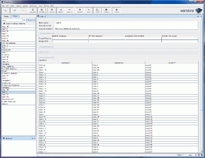Toggle visibility eye of the Base layer
Screen dimensions: 205x158
[4, 138]
